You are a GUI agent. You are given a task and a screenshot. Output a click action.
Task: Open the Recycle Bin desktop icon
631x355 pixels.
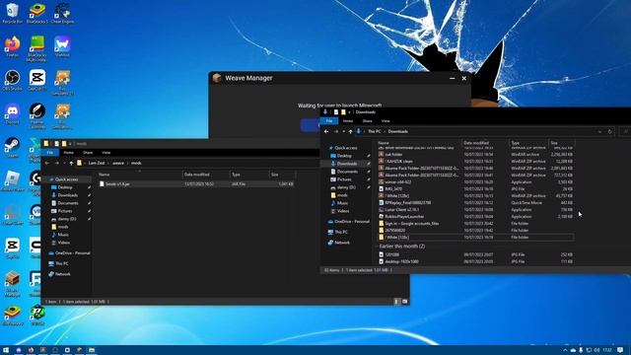tap(12, 13)
